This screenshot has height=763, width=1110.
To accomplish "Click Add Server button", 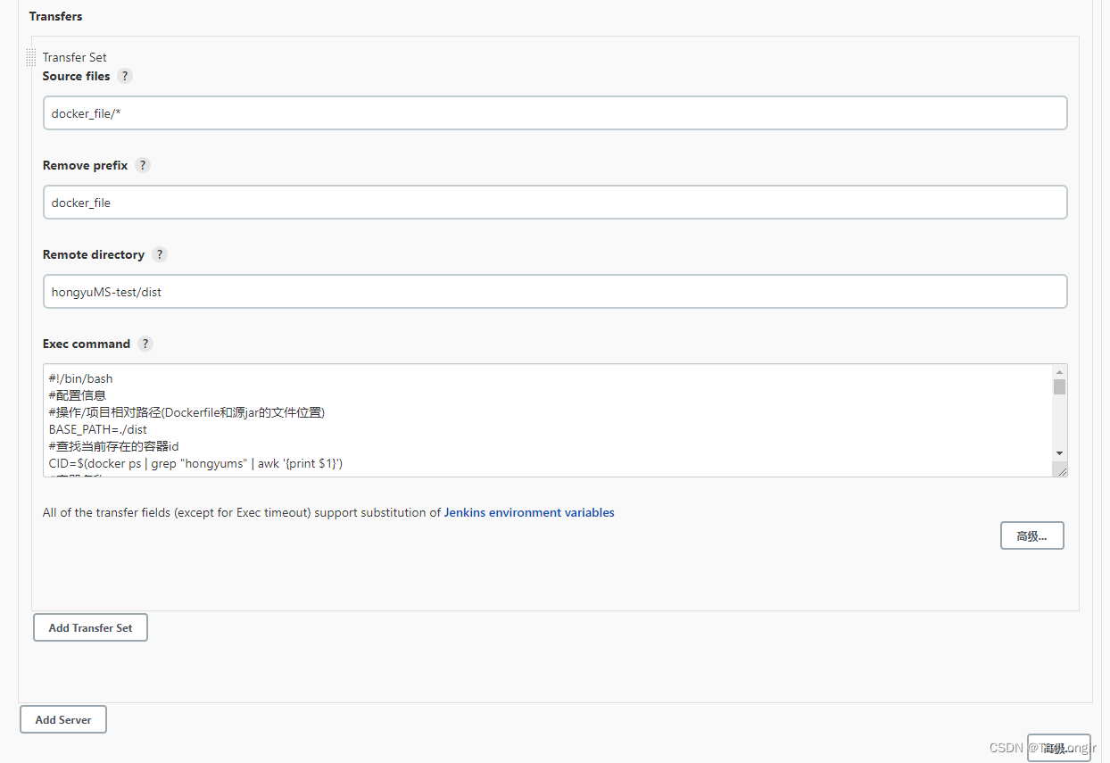I will pos(63,719).
